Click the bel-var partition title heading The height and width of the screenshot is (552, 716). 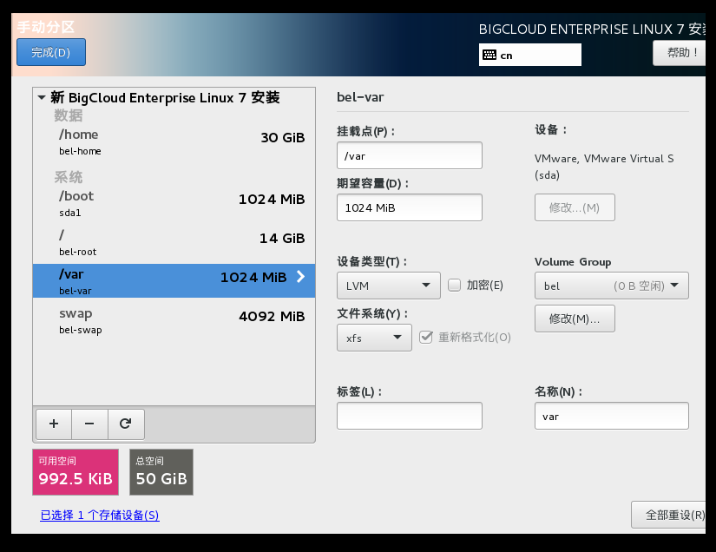click(360, 97)
